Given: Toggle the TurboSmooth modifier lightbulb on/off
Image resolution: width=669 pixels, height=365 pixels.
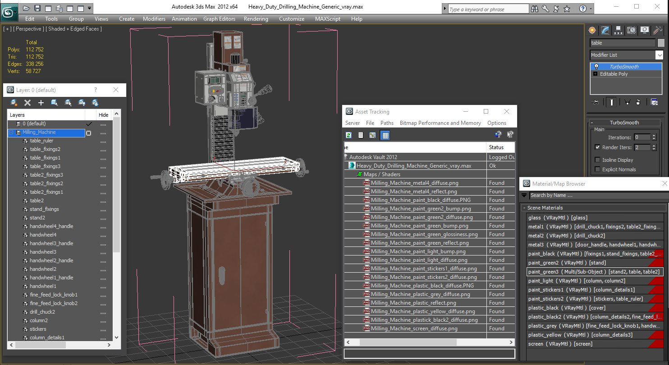Looking at the screenshot, I should tap(596, 67).
